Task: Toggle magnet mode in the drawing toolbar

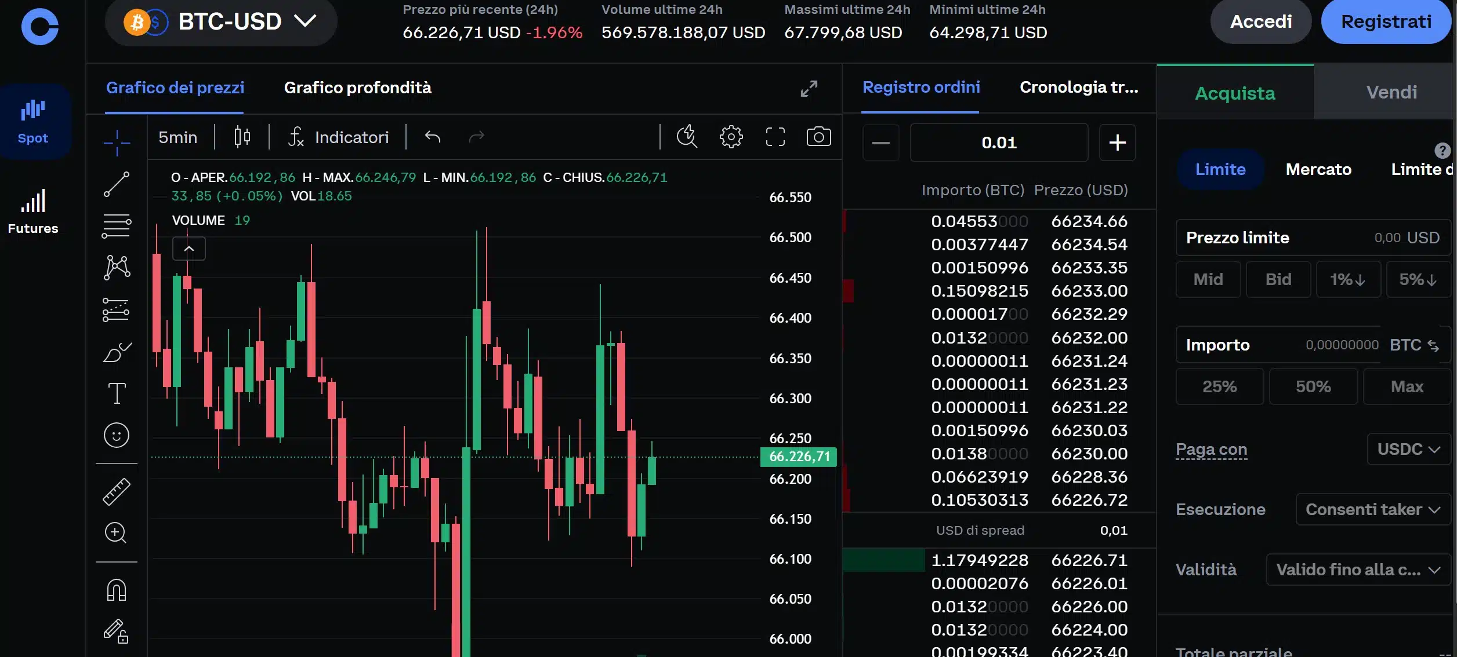Action: coord(117,589)
